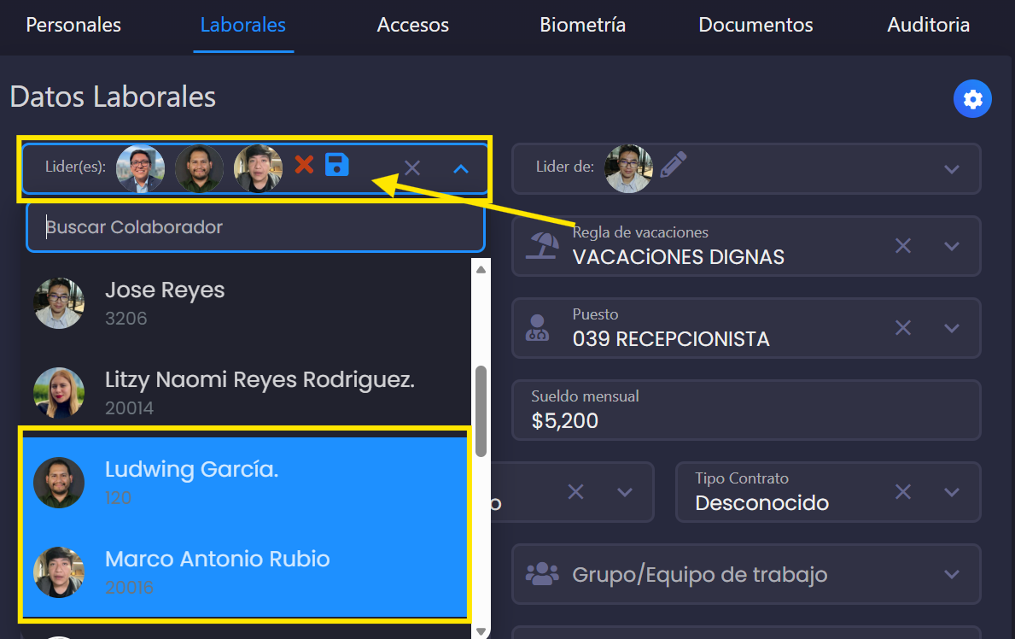Click the 039 RECEPCIONISTA value
Image resolution: width=1015 pixels, height=639 pixels.
pos(671,339)
